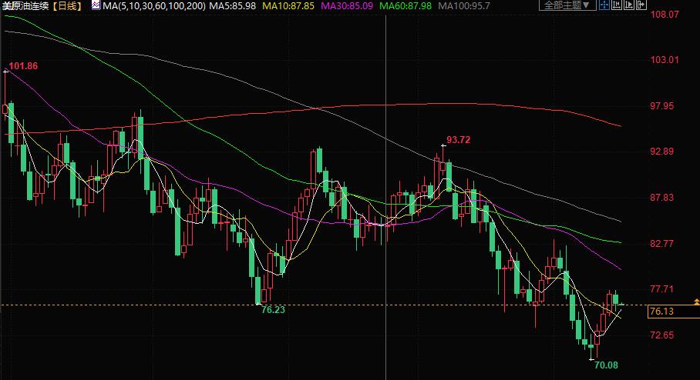700x380 pixels.
Task: Click the 76.23 low price marker
Action: click(273, 309)
